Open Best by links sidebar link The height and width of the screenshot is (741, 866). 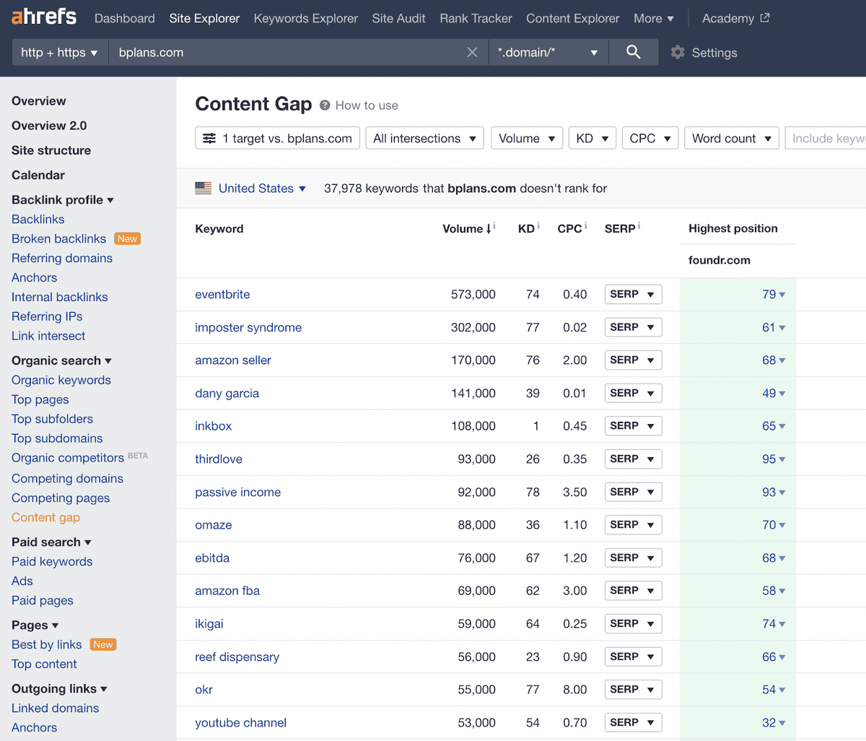(x=47, y=644)
